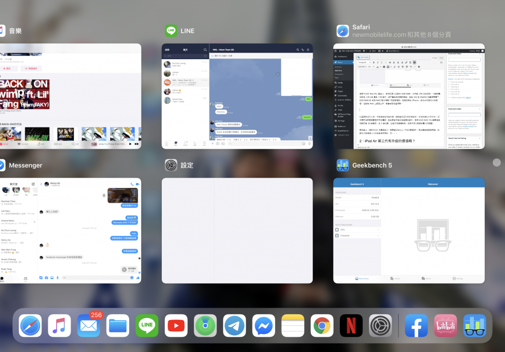Viewport: 505px width, 352px height.
Task: Open the Files app in dock
Action: 118,325
